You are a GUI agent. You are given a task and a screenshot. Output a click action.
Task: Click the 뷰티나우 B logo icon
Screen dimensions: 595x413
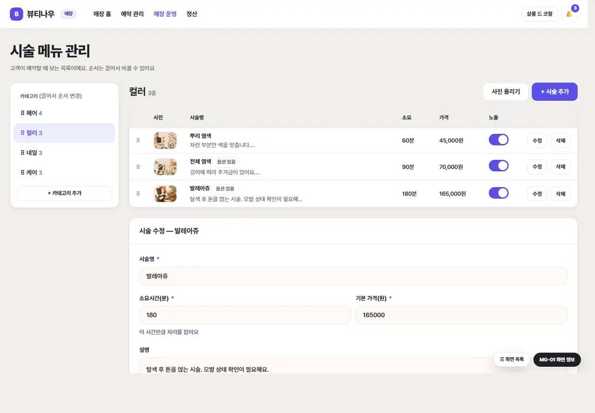point(16,14)
